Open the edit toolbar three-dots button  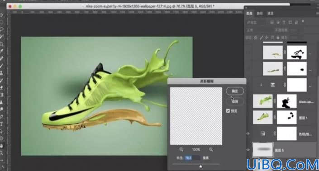2,160
